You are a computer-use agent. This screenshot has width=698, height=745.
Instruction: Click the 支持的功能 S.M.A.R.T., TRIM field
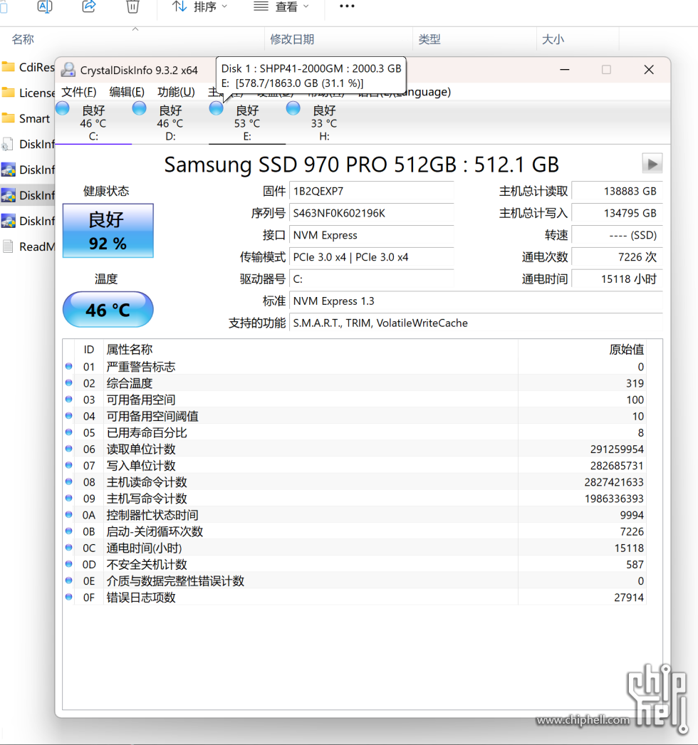tap(476, 323)
